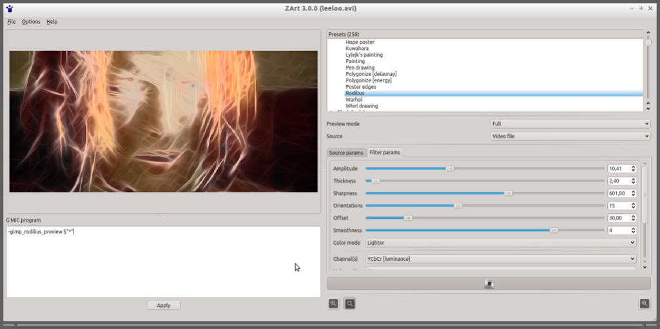The height and width of the screenshot is (329, 660).
Task: Click the leftmost magnifier icon under the parameters
Action: click(x=333, y=303)
